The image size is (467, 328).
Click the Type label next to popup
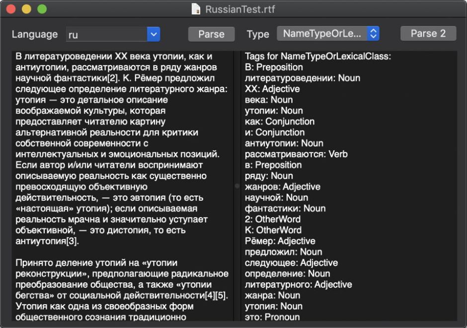click(258, 34)
